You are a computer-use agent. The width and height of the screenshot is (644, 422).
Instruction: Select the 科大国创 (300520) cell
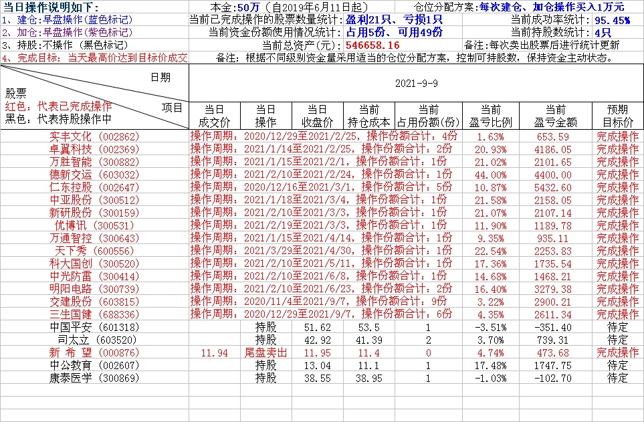[x=94, y=263]
